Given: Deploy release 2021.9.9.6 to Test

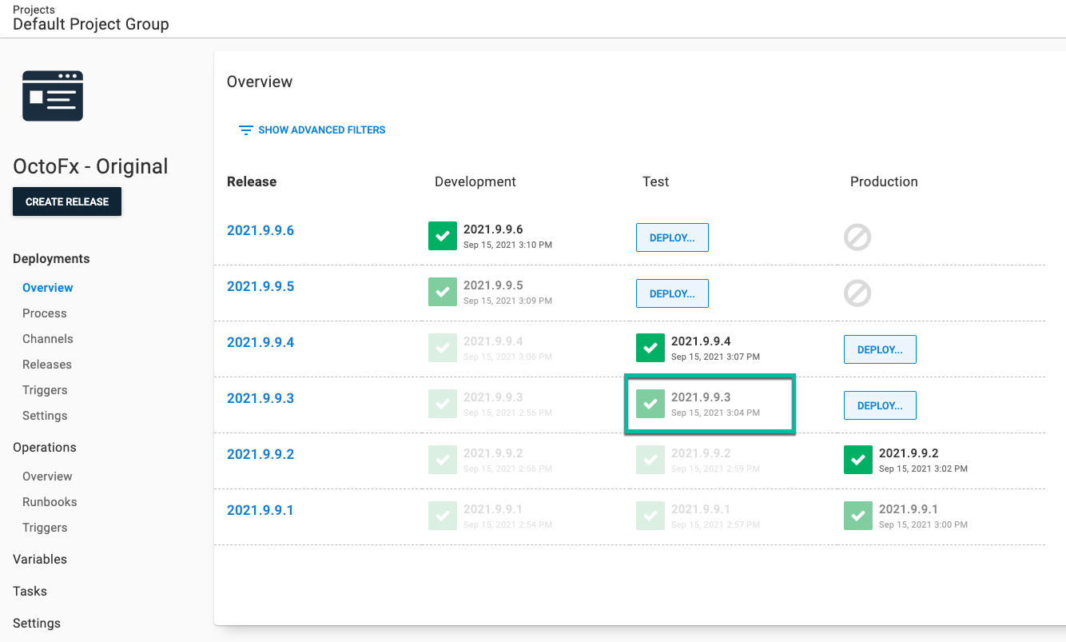Looking at the screenshot, I should (672, 237).
